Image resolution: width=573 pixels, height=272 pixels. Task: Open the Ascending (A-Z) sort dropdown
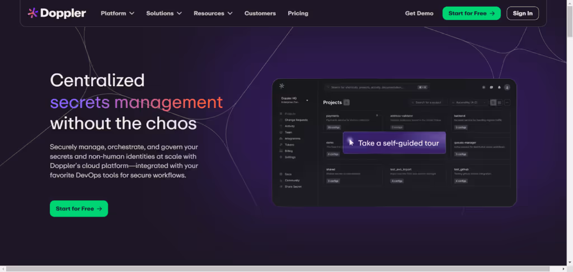(469, 103)
